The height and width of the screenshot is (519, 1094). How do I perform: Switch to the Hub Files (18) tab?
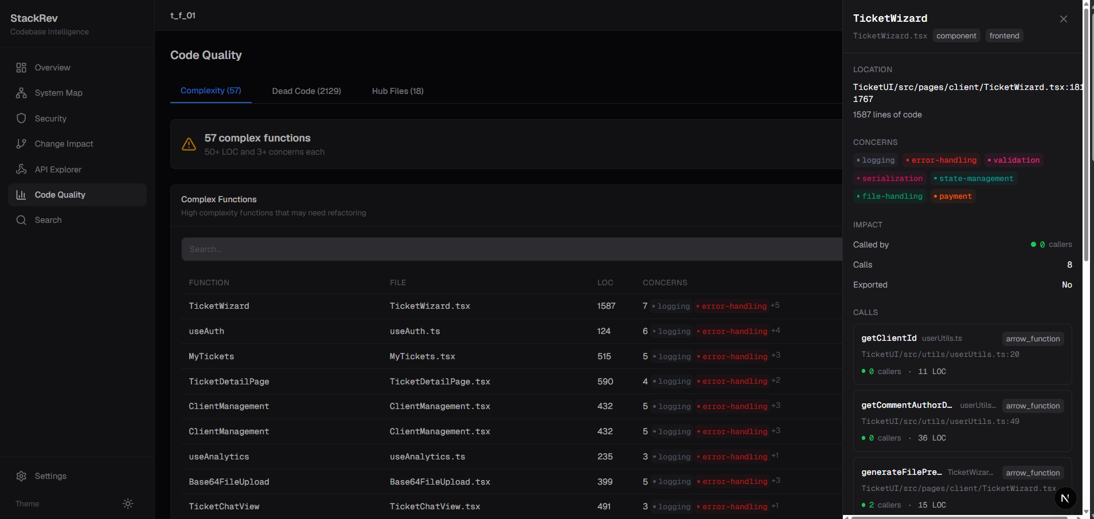click(x=398, y=91)
